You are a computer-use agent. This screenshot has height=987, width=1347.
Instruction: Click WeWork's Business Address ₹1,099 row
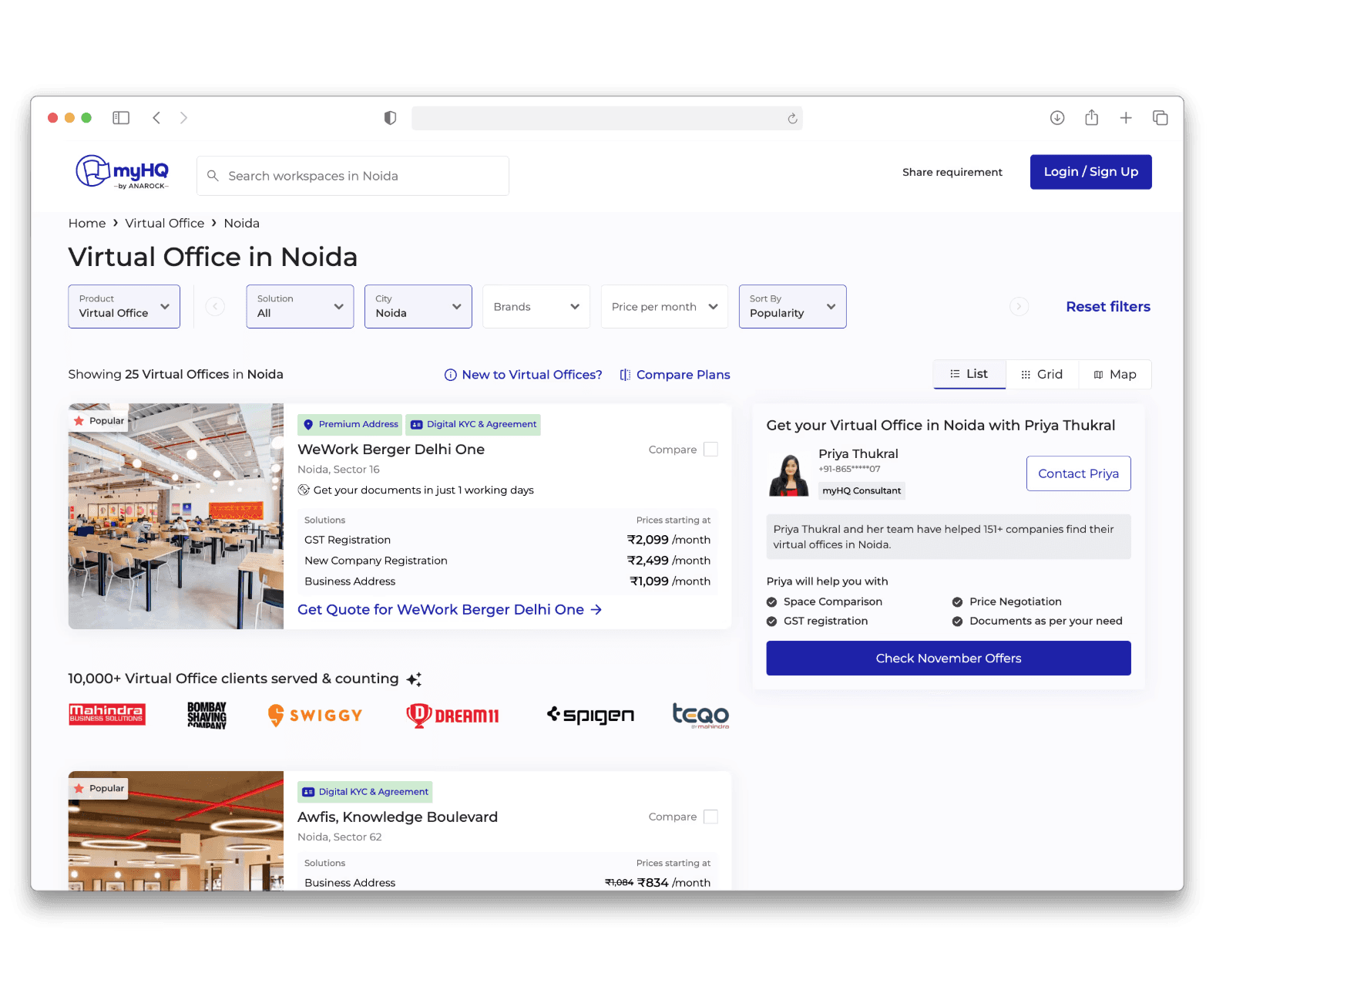click(x=507, y=581)
